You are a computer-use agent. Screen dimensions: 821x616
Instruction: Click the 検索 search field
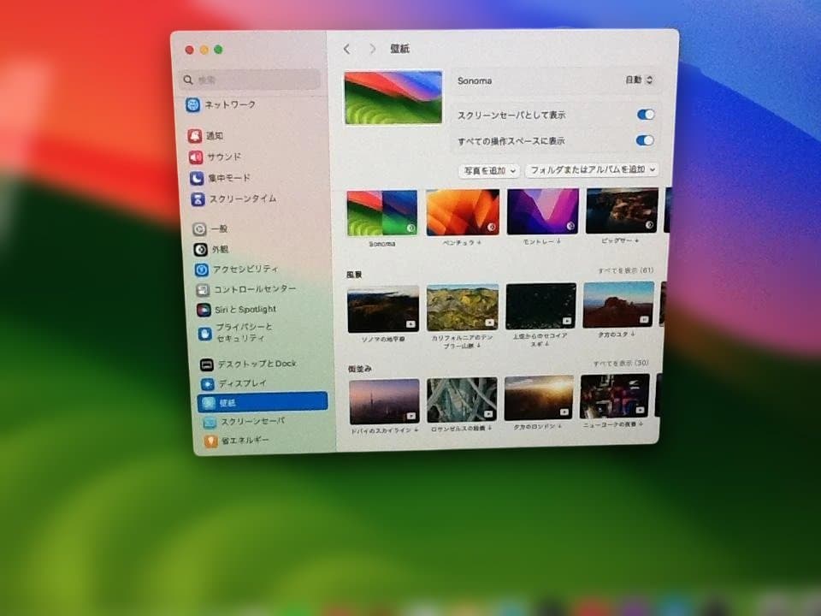tap(248, 79)
